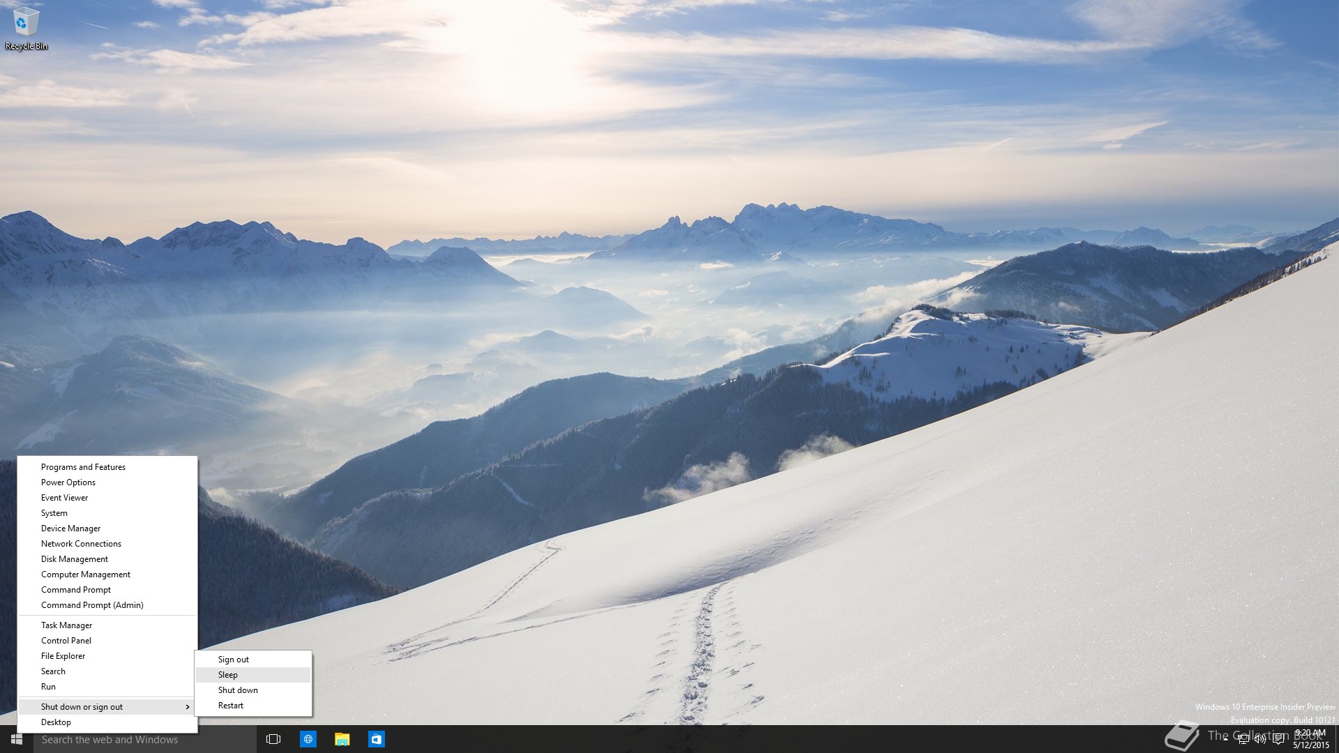Choose File Explorer in the menu

107,656
